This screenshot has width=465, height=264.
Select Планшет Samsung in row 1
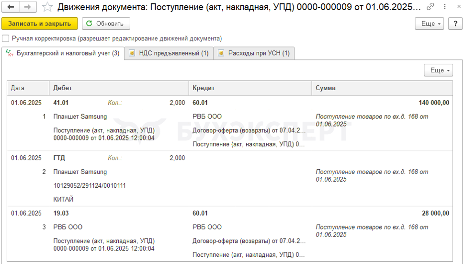[x=80, y=116]
